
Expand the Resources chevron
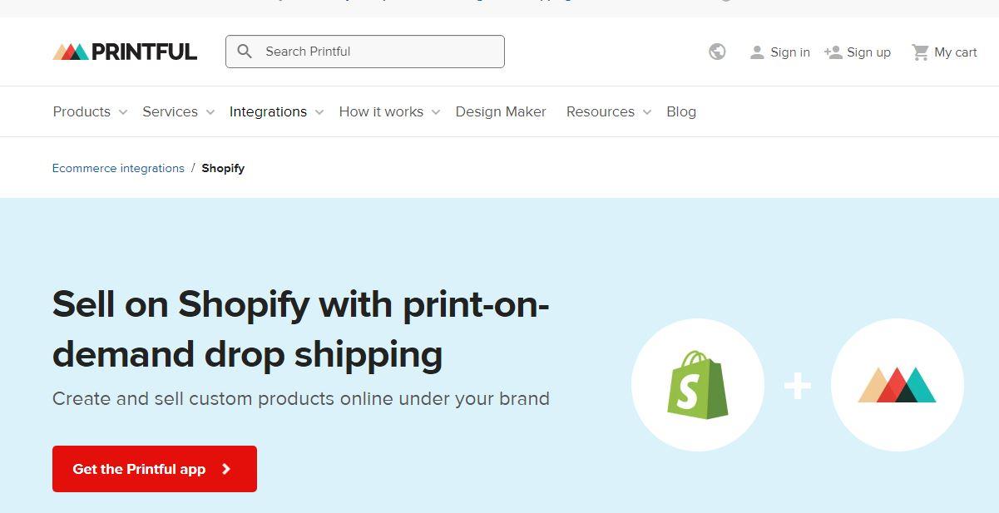pyautogui.click(x=647, y=112)
